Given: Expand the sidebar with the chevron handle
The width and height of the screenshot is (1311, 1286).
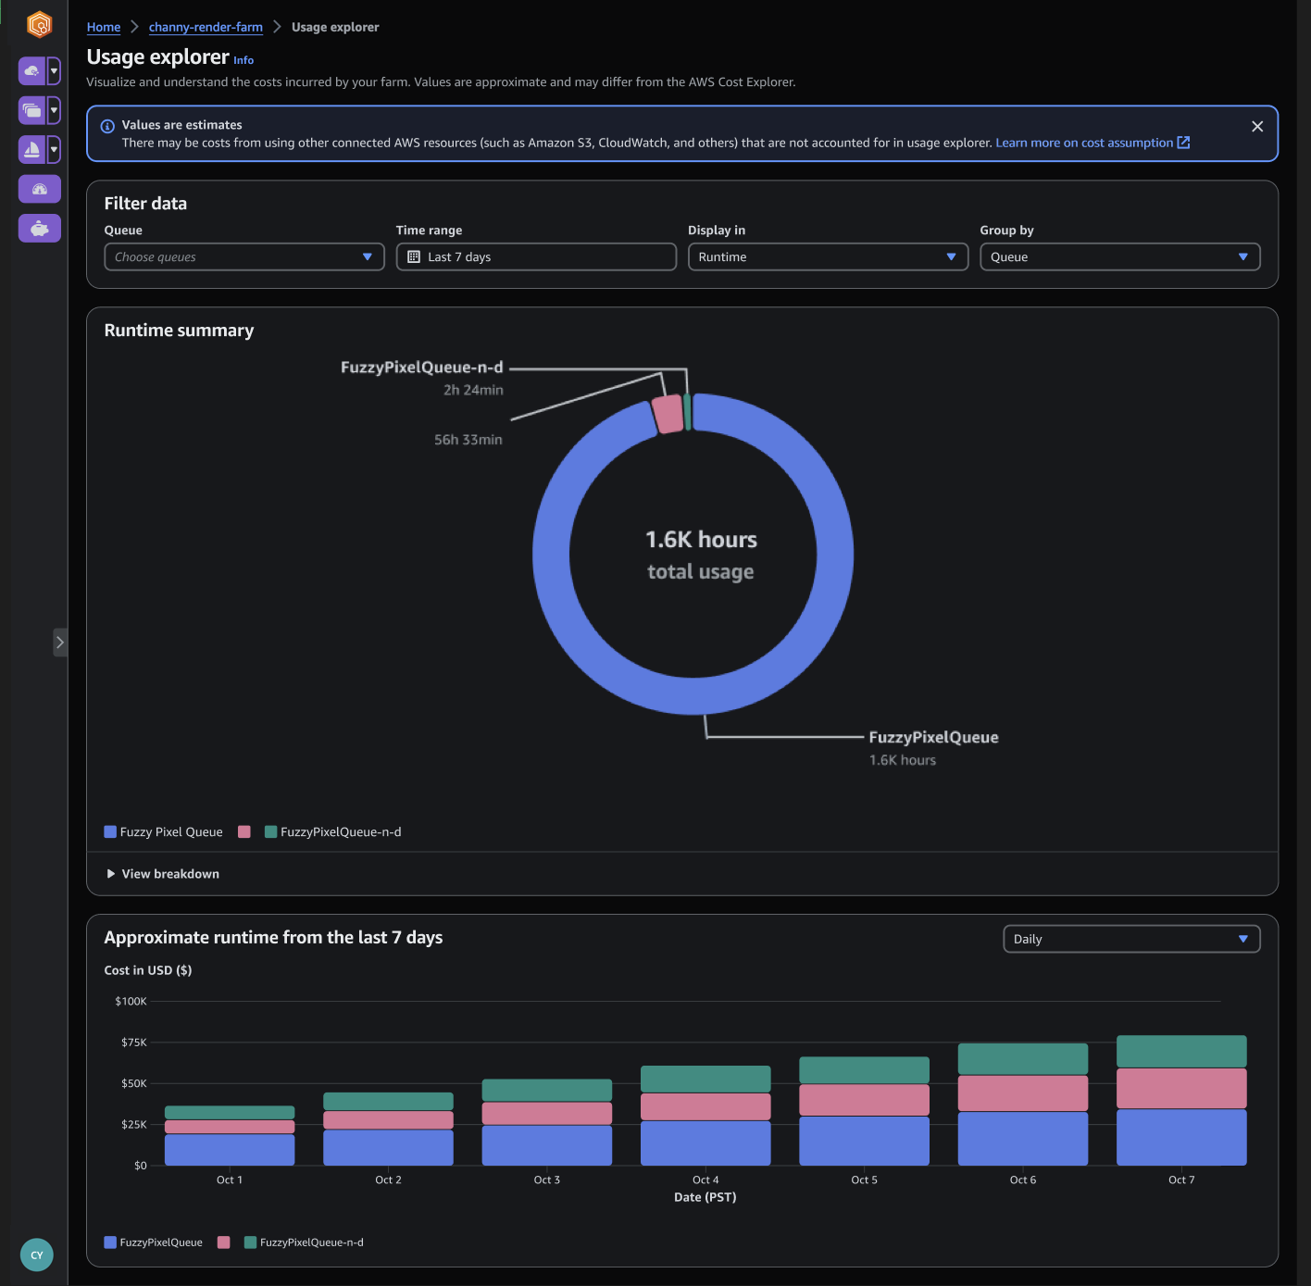Looking at the screenshot, I should (60, 642).
